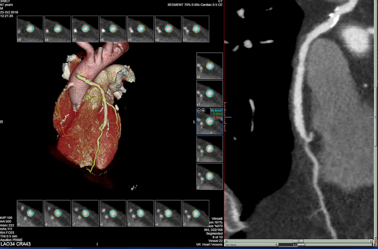Select the -5 cross-section thumbnail
The width and height of the screenshot is (378, 249).
click(x=140, y=213)
